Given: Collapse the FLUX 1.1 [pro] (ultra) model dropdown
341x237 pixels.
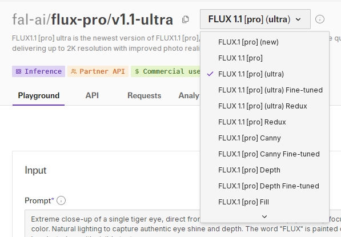Looking at the screenshot, I should pos(255,19).
